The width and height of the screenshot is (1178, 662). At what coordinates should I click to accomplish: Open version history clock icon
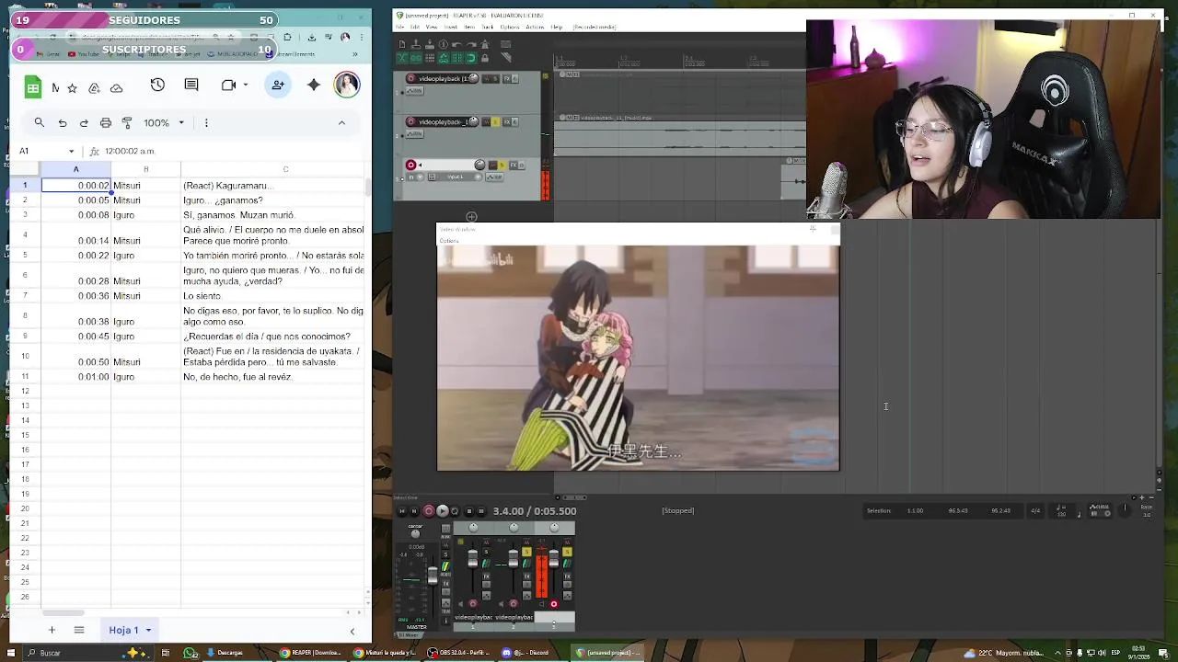[157, 85]
